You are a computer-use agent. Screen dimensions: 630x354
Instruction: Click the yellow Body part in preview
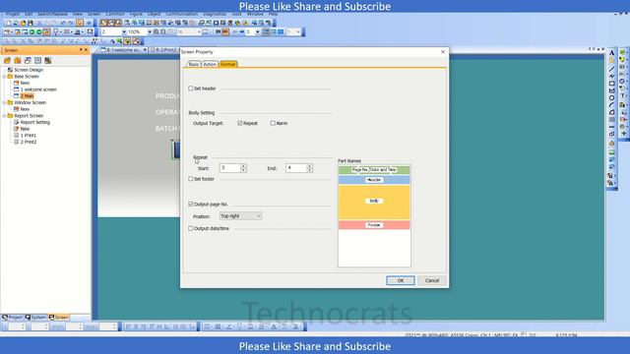pyautogui.click(x=374, y=202)
